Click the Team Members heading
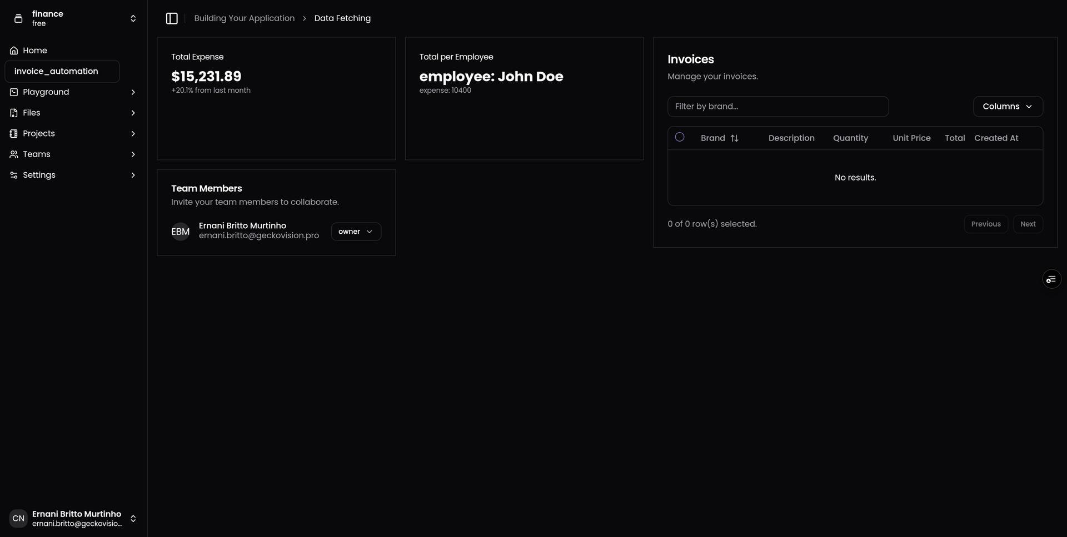Screen dimensions: 1067x537 click(x=206, y=189)
